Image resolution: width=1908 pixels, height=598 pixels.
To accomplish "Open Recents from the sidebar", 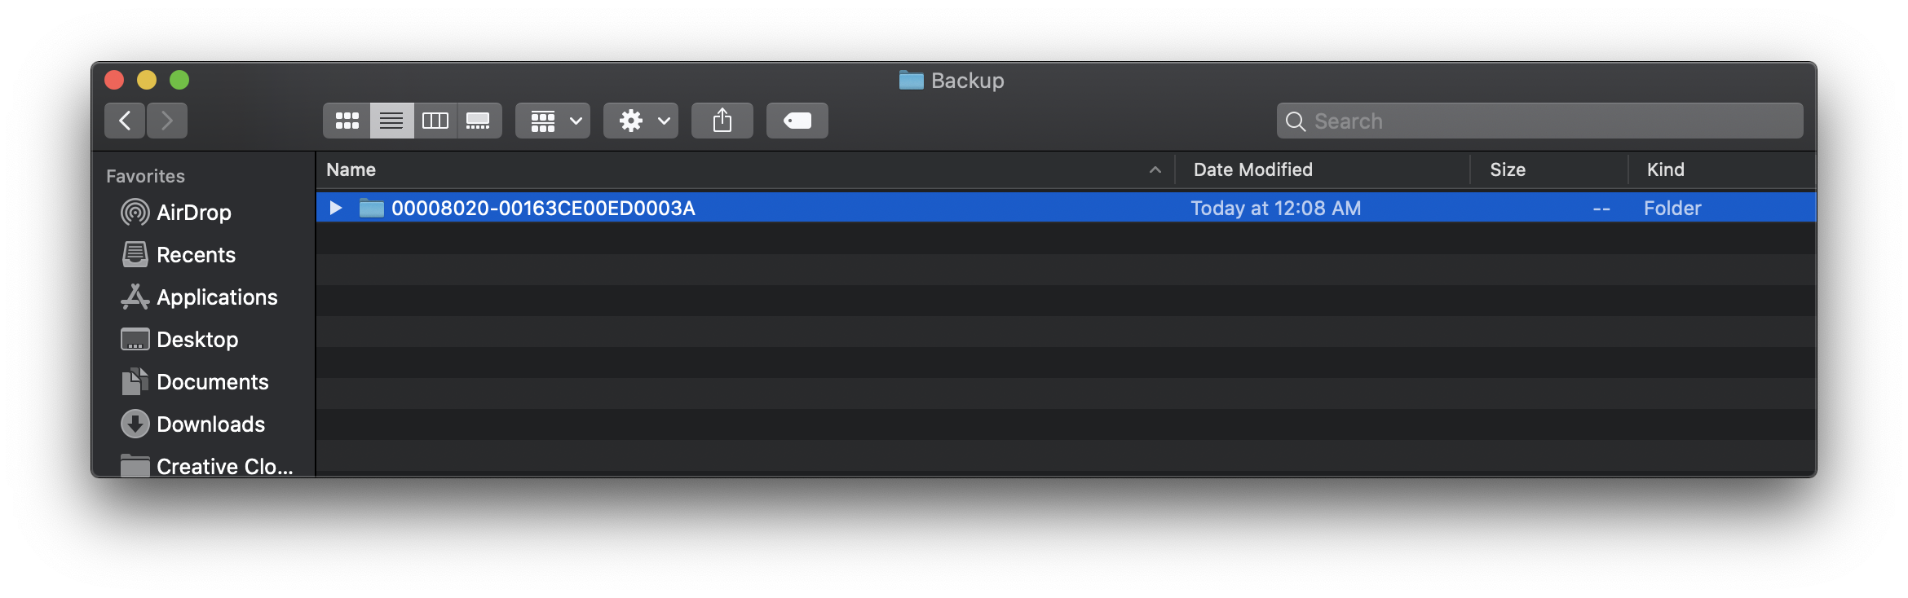I will click(x=196, y=255).
